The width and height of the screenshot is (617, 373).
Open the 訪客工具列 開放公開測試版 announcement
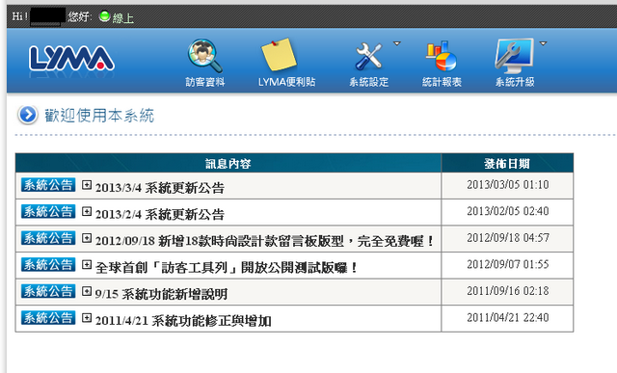227,268
